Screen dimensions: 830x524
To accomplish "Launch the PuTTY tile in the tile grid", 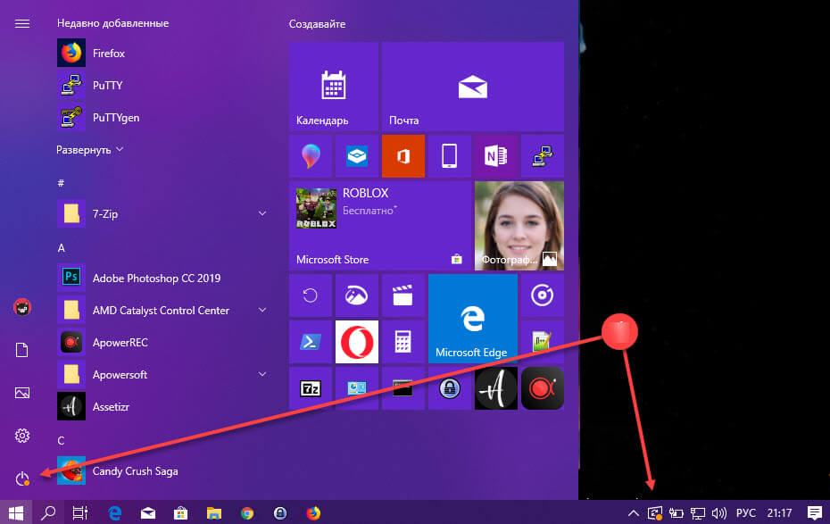I will click(543, 156).
